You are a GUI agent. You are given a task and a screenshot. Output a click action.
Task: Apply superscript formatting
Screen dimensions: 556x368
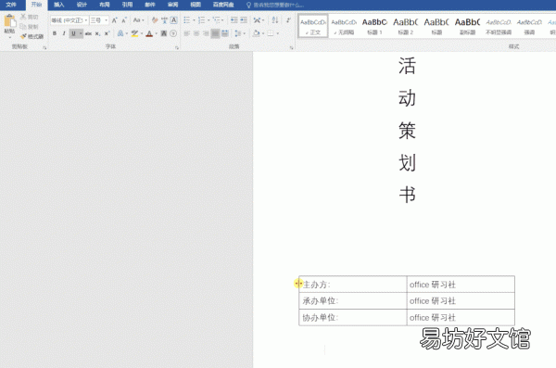pos(107,33)
